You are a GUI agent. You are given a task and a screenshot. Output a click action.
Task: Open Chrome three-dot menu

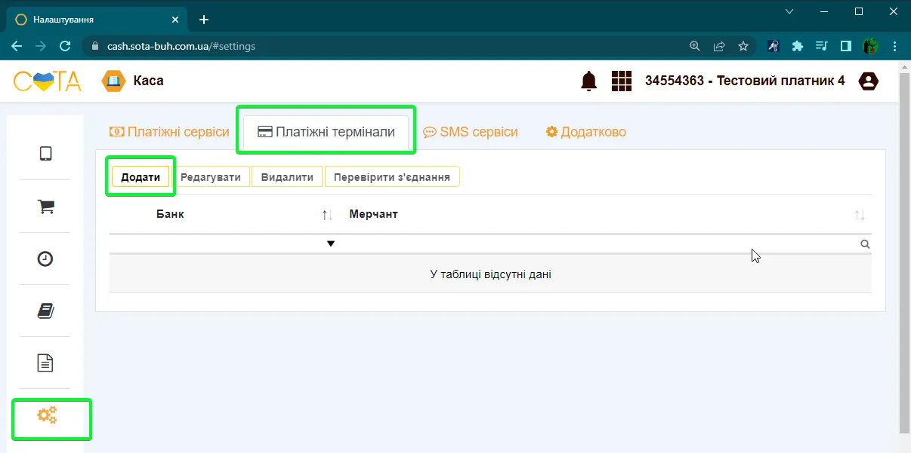(895, 46)
